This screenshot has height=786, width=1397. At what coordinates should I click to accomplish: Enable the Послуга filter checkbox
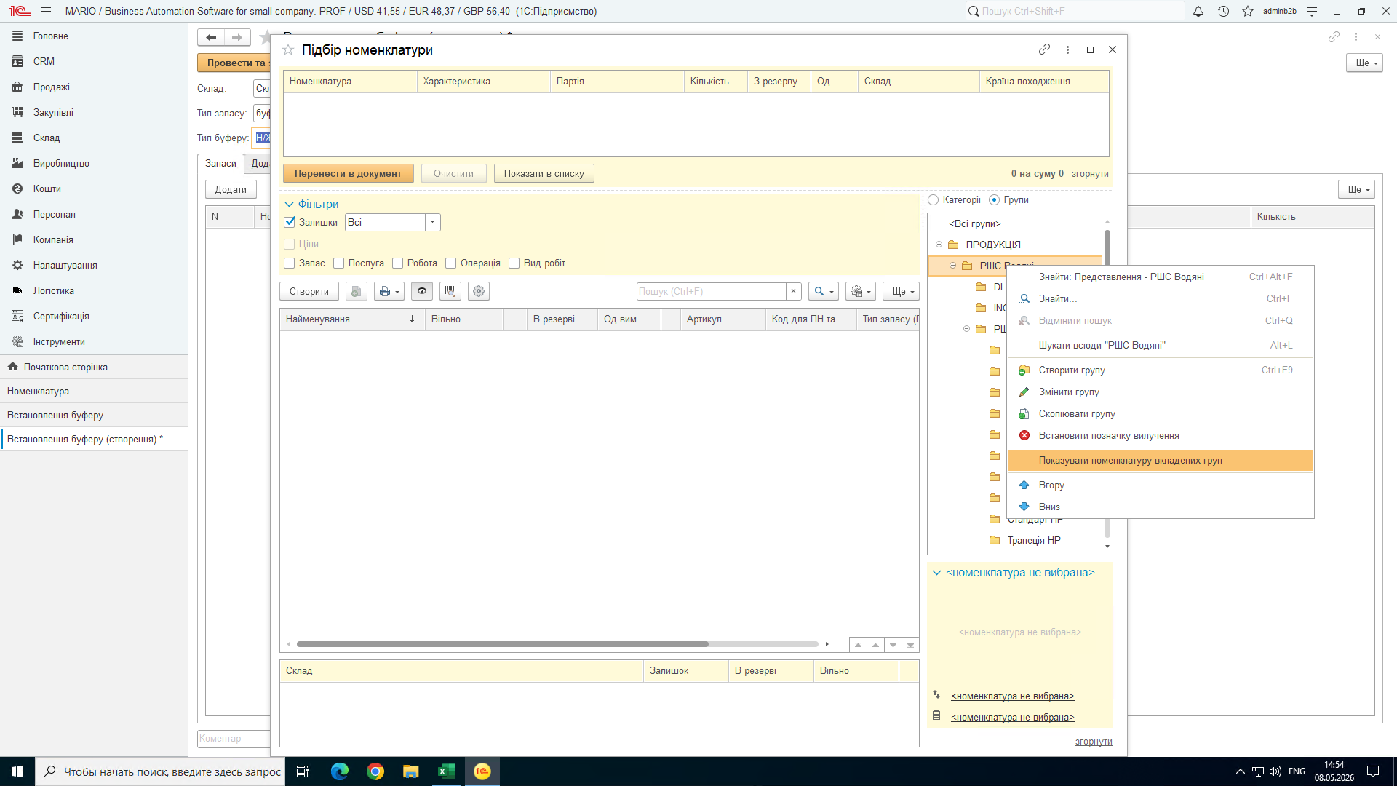[x=339, y=263]
